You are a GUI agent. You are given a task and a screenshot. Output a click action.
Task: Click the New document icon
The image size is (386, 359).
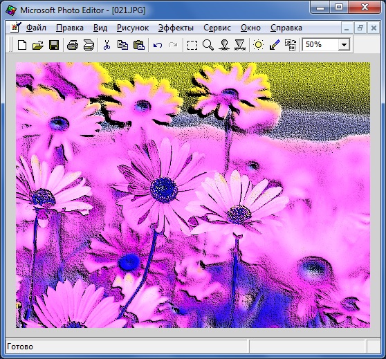click(x=22, y=45)
